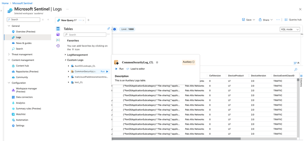Open Logs in the sidebar

point(28,37)
